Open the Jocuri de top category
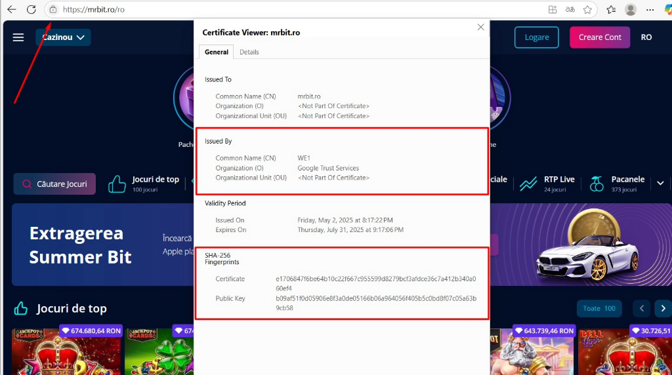 coord(144,184)
